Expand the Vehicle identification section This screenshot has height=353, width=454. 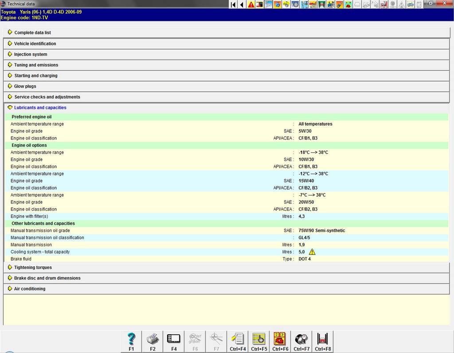(227, 44)
